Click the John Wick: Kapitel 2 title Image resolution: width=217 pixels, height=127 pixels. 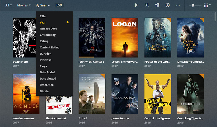click(91, 62)
